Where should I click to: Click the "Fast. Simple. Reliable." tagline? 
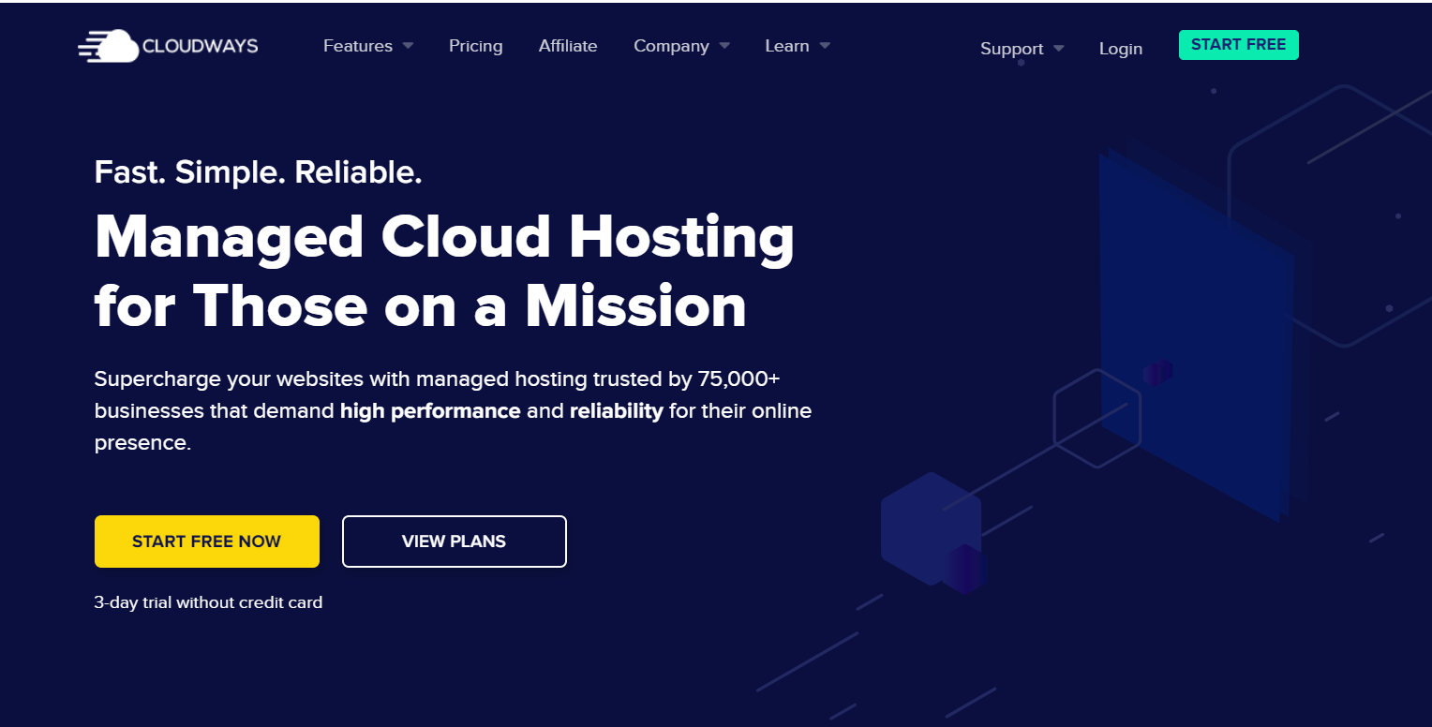[x=259, y=172]
